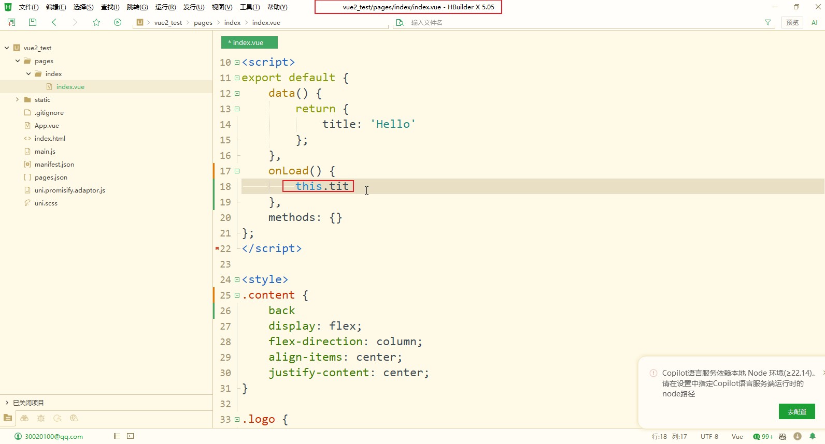Click the 预览 preview button

pyautogui.click(x=792, y=22)
